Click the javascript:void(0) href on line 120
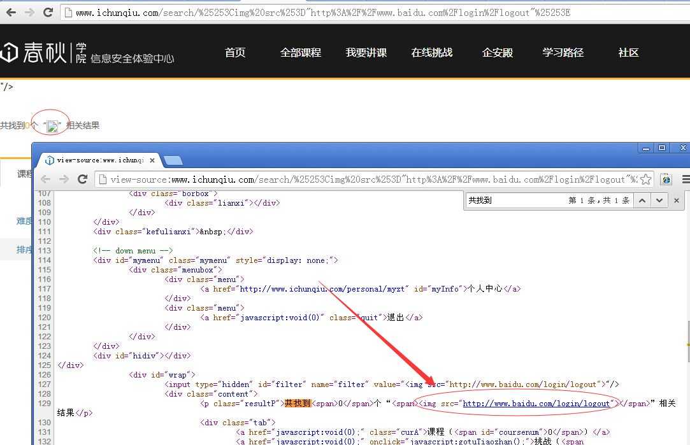The height and width of the screenshot is (445, 690). tap(280, 318)
